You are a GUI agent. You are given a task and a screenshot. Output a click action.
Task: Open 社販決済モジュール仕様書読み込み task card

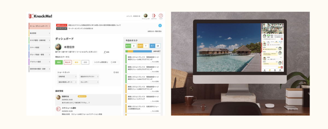click(143, 108)
